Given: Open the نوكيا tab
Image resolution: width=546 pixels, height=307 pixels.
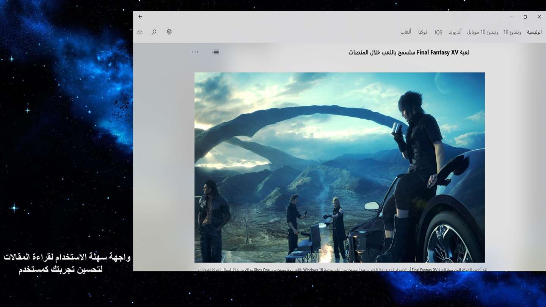Looking at the screenshot, I should 423,32.
